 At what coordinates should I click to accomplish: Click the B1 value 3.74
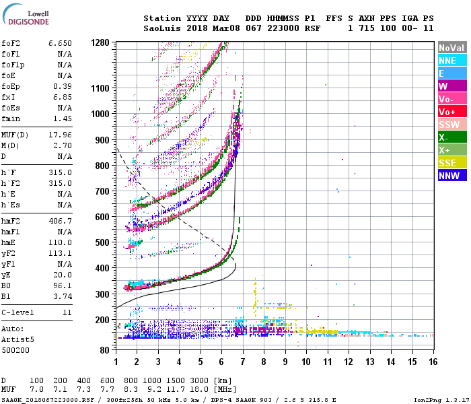tap(63, 296)
